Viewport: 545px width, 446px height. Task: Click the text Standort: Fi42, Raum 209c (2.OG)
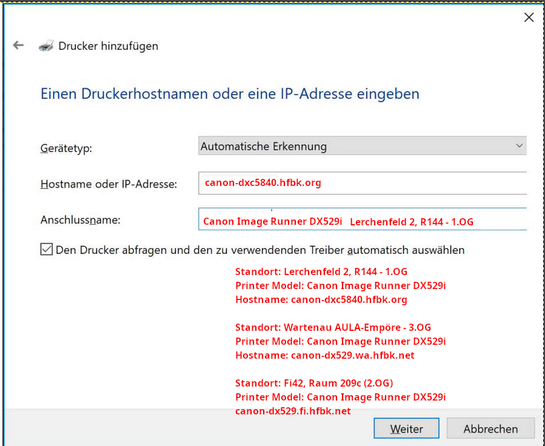click(x=314, y=383)
